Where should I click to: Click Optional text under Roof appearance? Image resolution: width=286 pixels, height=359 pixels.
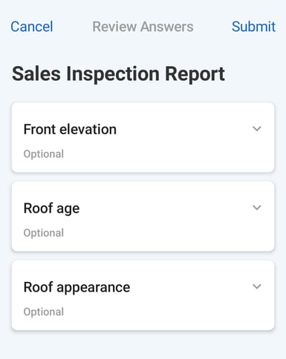pos(44,312)
